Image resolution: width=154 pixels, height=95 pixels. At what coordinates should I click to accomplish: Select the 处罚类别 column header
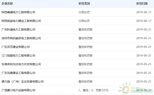point(84,4)
